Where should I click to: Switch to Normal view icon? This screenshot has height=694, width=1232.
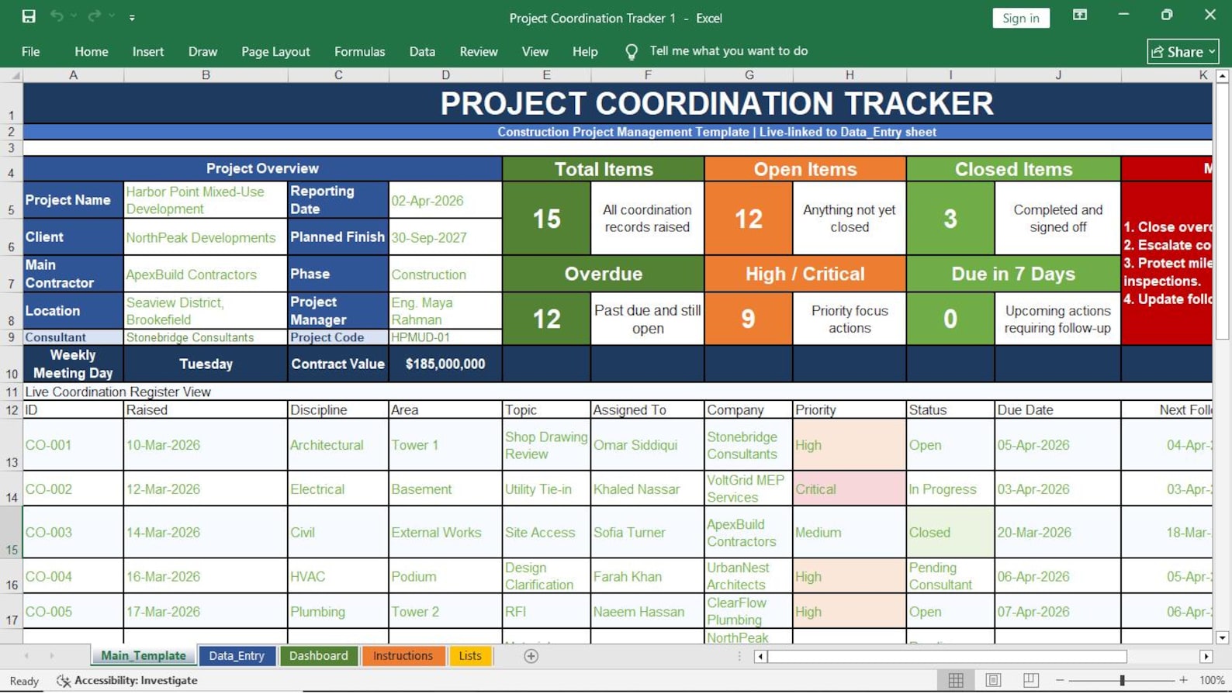coord(956,680)
